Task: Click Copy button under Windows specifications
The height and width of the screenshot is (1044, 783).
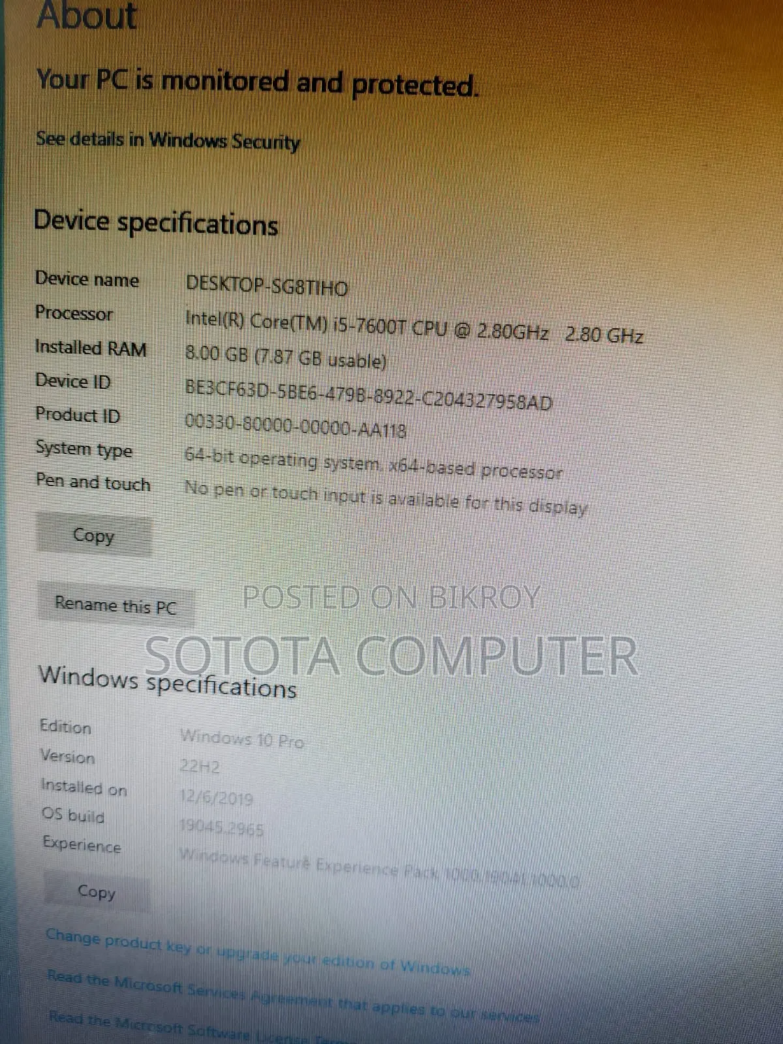Action: [x=97, y=891]
